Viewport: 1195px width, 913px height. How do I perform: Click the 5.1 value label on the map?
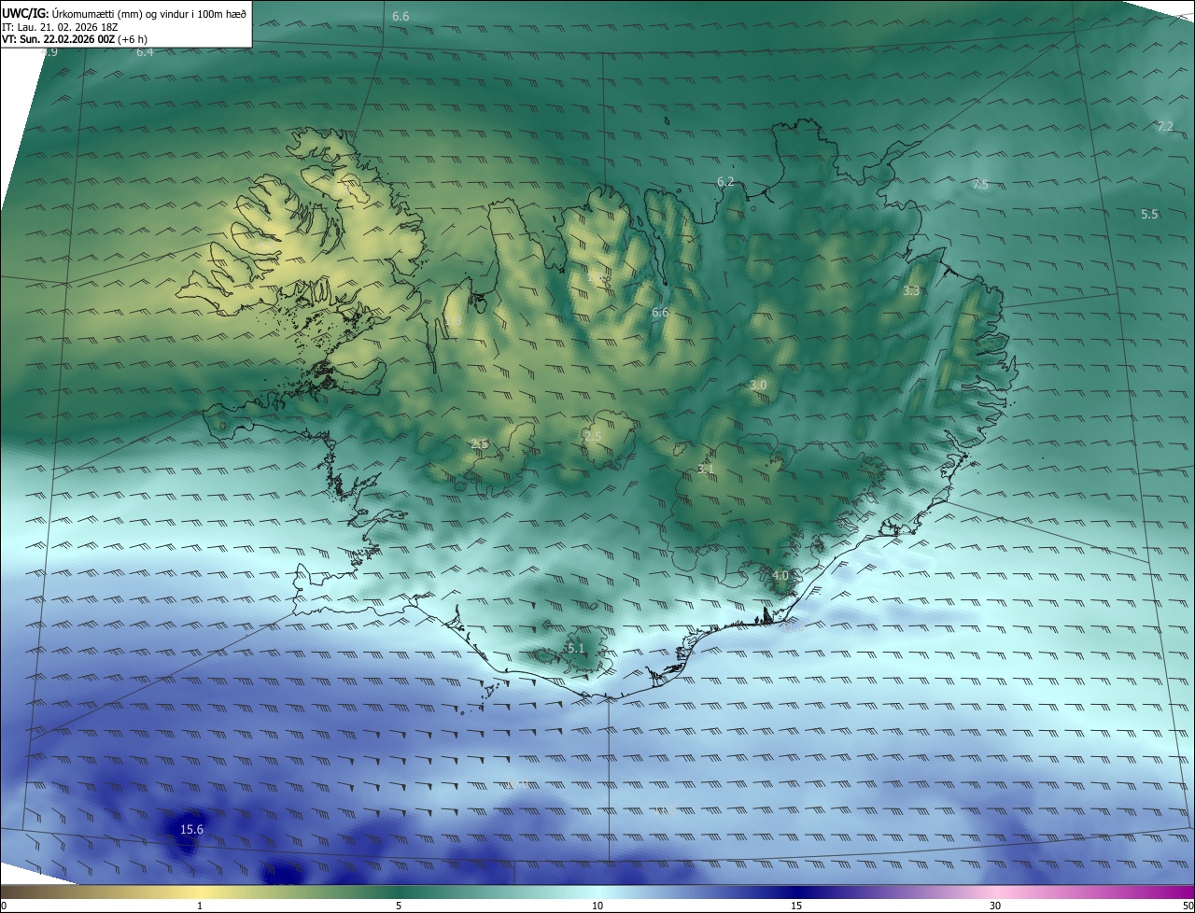pyautogui.click(x=576, y=648)
